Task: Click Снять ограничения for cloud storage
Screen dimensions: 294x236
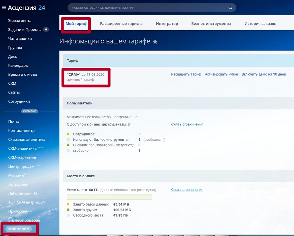Action: [187, 190]
